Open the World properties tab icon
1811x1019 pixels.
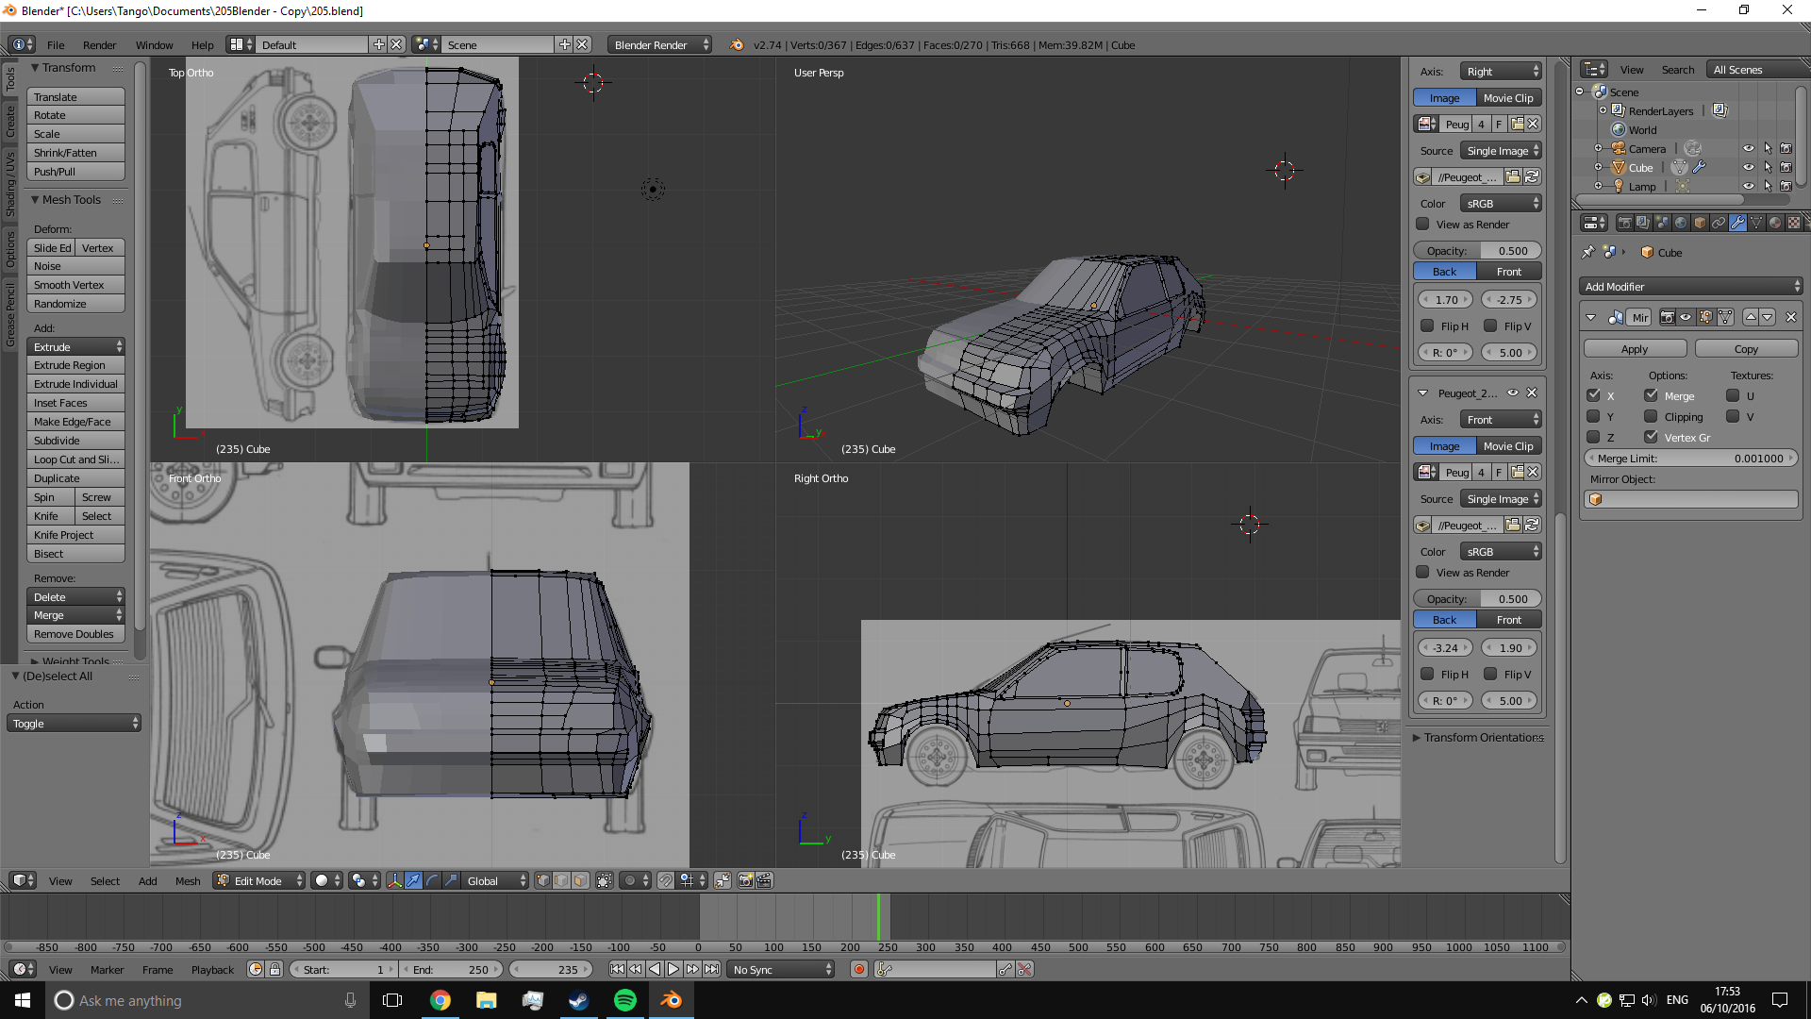coord(1681,223)
